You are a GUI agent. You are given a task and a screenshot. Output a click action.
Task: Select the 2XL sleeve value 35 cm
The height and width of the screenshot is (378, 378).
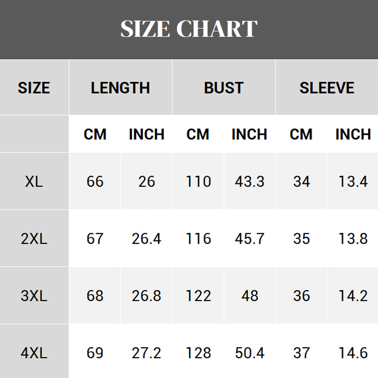[x=301, y=239]
